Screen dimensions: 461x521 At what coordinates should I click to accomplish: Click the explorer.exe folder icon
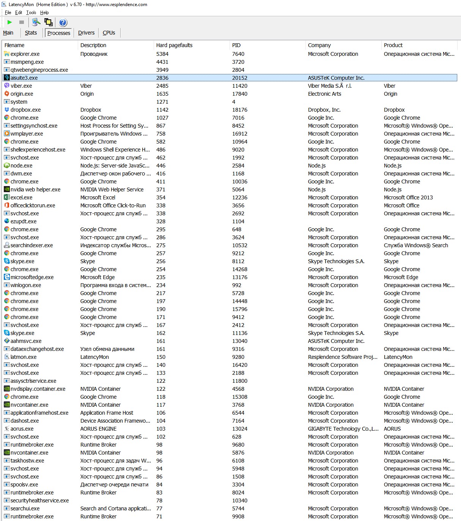(x=7, y=54)
